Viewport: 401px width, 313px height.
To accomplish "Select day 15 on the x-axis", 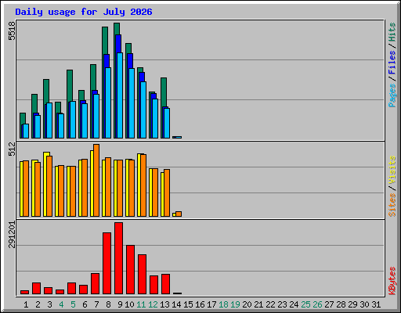I will click(188, 304).
